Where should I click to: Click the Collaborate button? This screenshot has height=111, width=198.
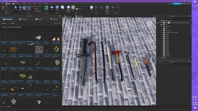(x=177, y=4)
